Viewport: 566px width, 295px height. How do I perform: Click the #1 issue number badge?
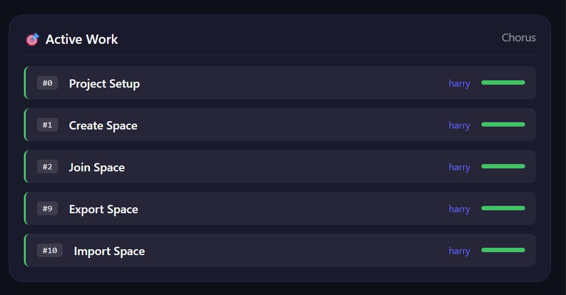pos(47,125)
